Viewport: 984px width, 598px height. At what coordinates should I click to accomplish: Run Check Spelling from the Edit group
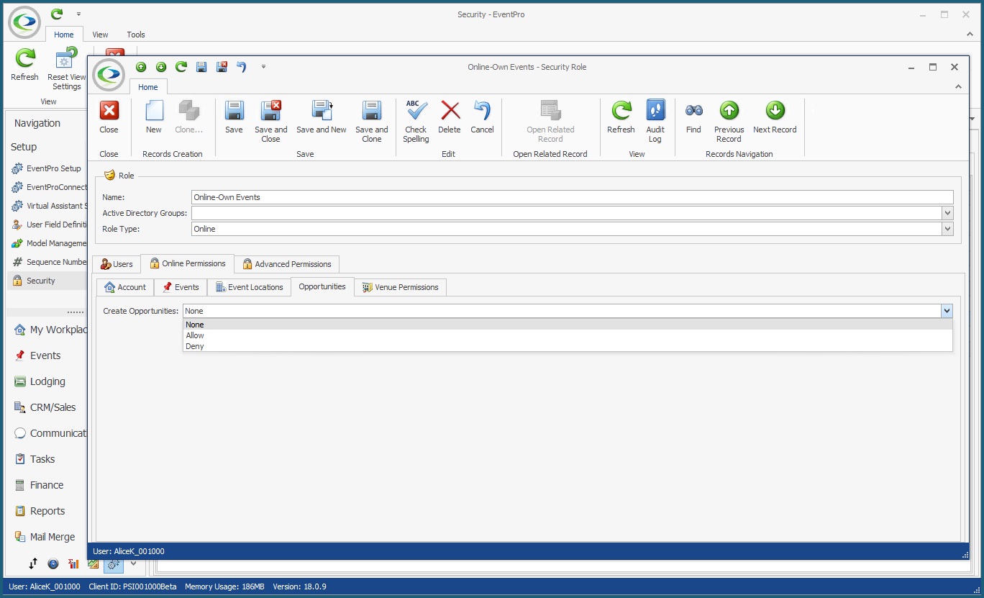416,121
